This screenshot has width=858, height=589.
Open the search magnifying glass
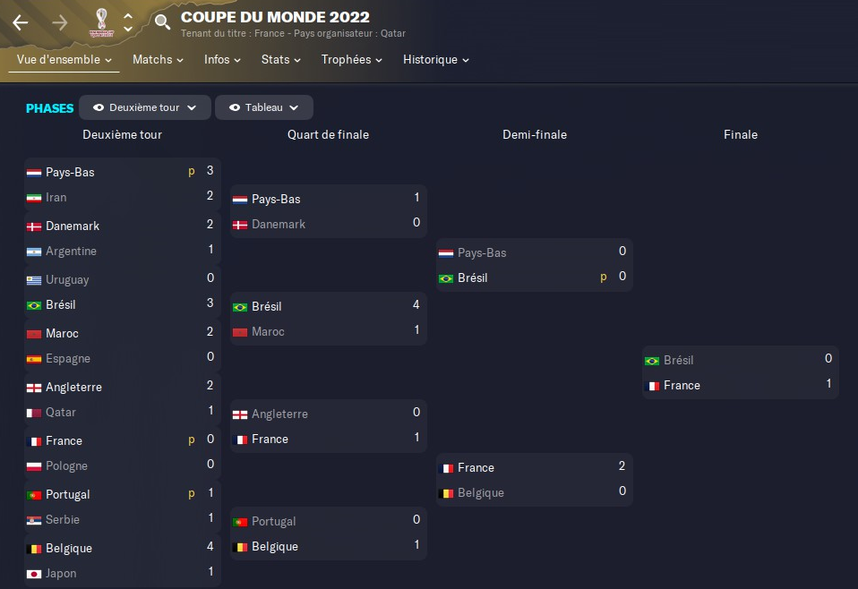(x=162, y=22)
